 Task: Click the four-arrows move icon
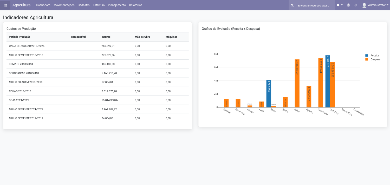point(356,5)
